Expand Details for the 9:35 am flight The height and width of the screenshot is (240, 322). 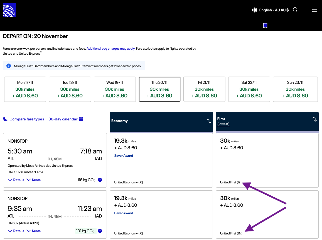point(16,231)
